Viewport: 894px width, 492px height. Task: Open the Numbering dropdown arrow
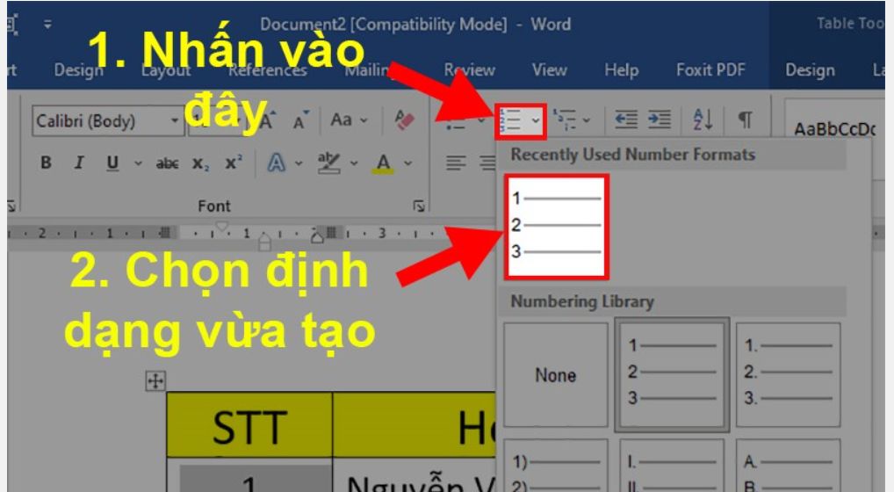[536, 121]
